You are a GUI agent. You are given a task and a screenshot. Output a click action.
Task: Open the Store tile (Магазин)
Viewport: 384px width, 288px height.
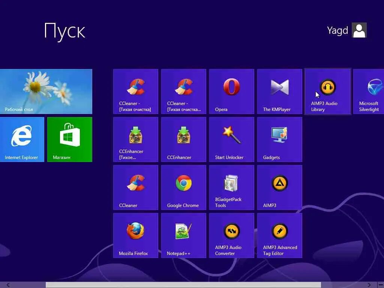coord(70,139)
